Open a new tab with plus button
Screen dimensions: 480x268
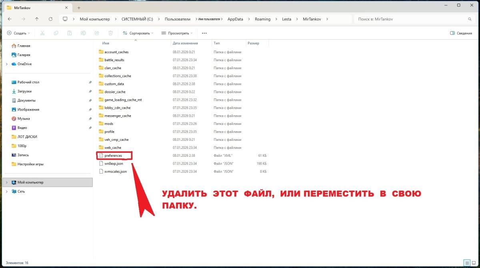point(79,8)
